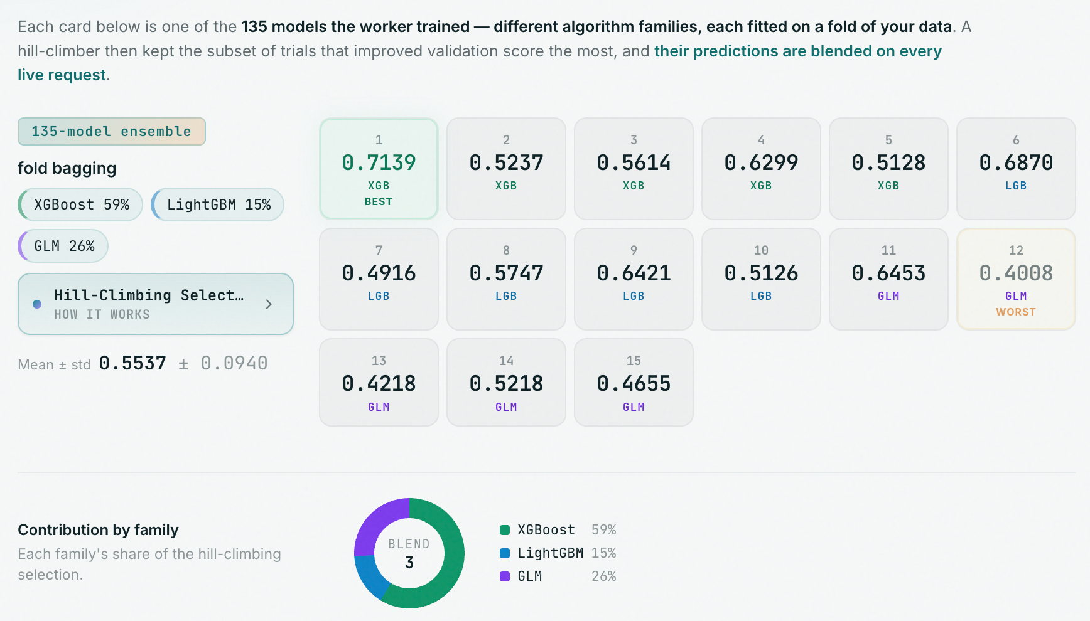Click the BLEND 3 donut chart center
The height and width of the screenshot is (621, 1090).
pos(409,553)
